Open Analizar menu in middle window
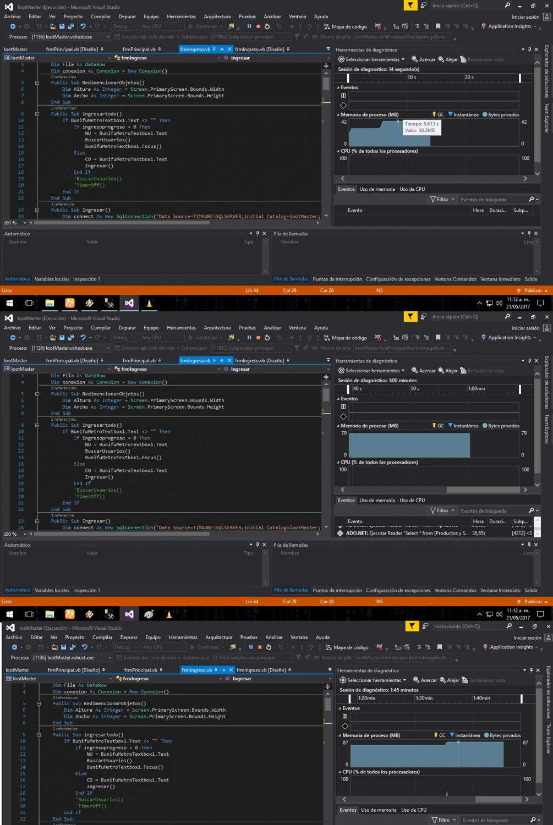Image resolution: width=553 pixels, height=825 pixels. (x=272, y=328)
